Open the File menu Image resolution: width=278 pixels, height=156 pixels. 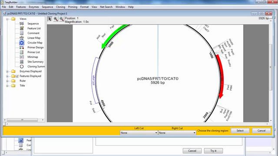[4, 7]
